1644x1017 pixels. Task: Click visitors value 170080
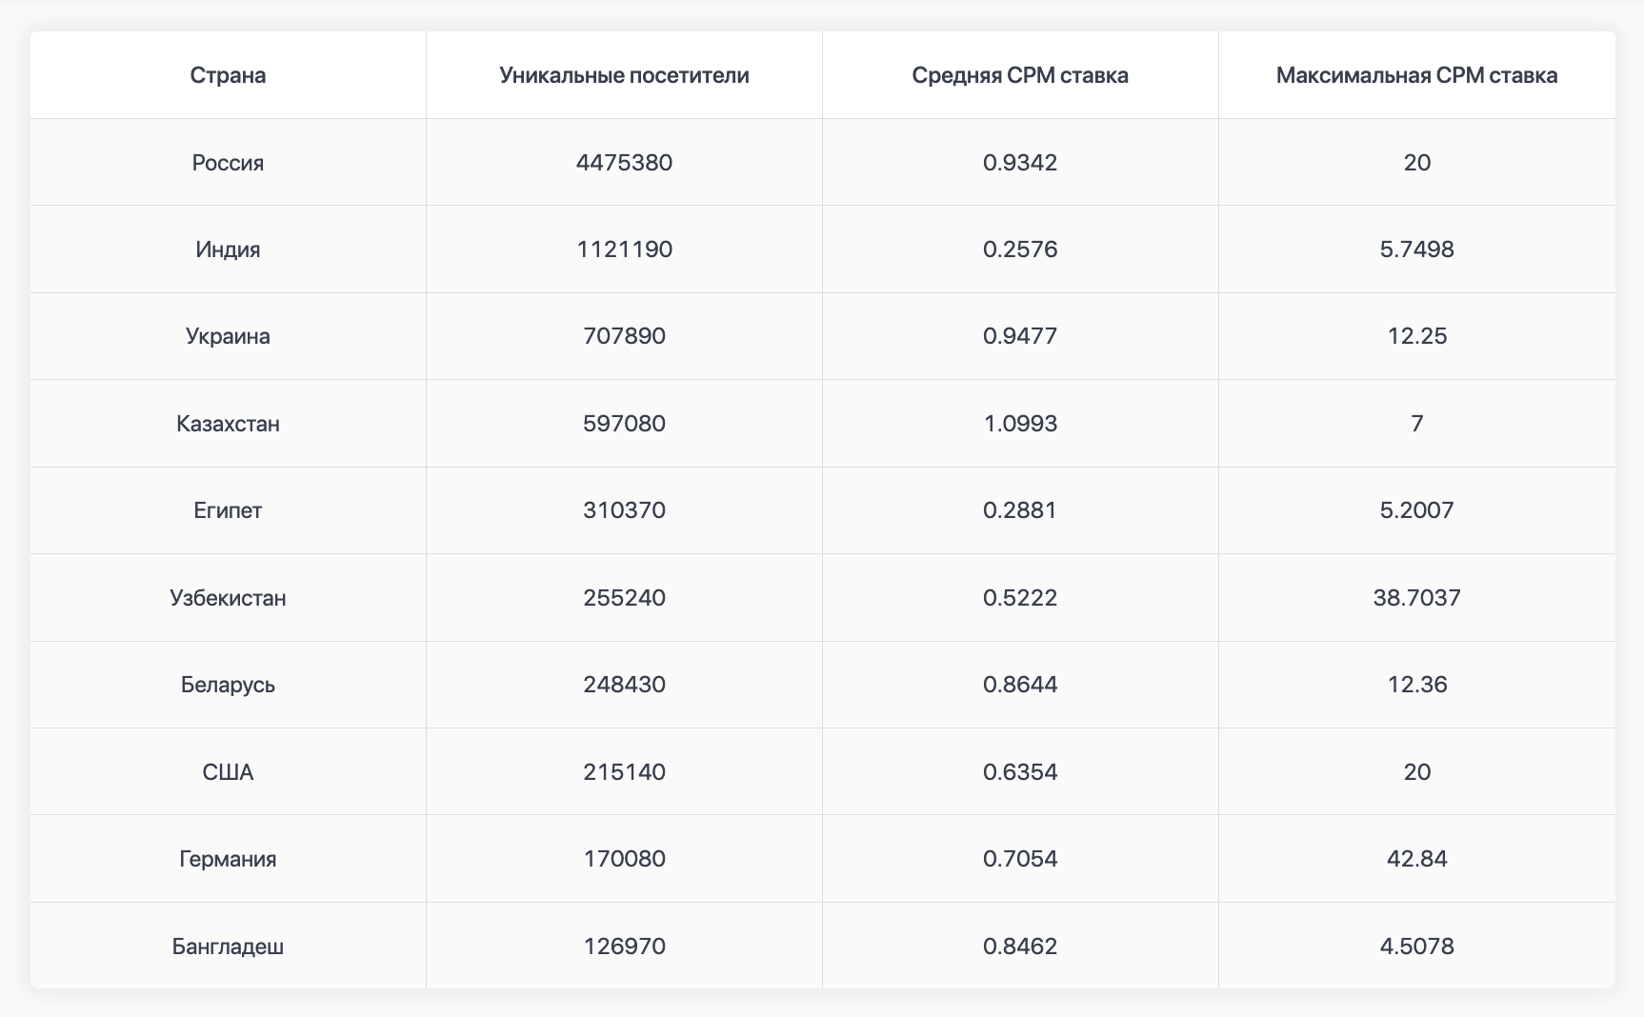[624, 859]
